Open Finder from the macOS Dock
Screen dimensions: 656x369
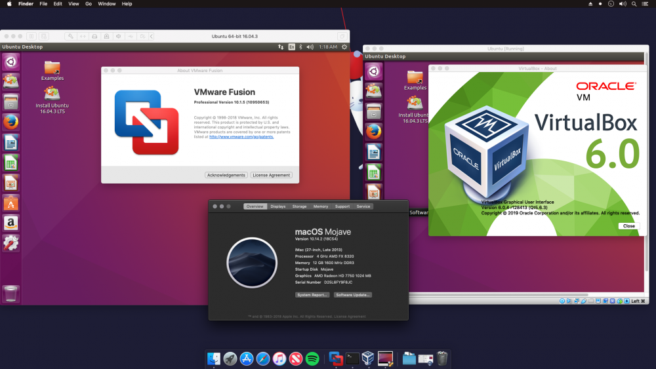214,359
